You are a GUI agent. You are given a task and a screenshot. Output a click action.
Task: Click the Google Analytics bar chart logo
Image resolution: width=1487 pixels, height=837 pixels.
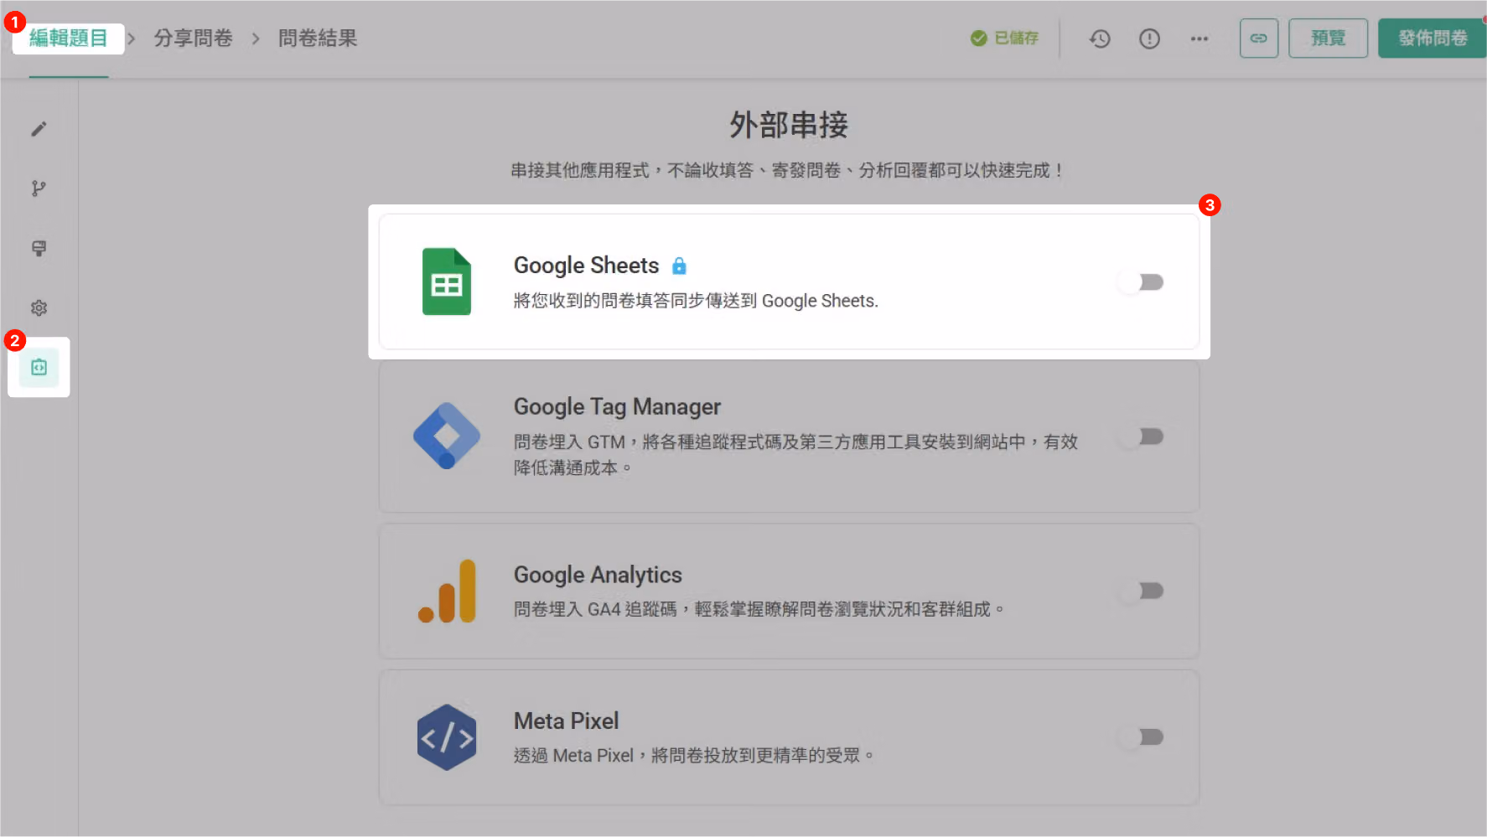(x=447, y=592)
